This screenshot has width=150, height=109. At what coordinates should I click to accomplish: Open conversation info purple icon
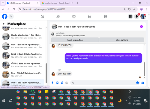(x=141, y=26)
